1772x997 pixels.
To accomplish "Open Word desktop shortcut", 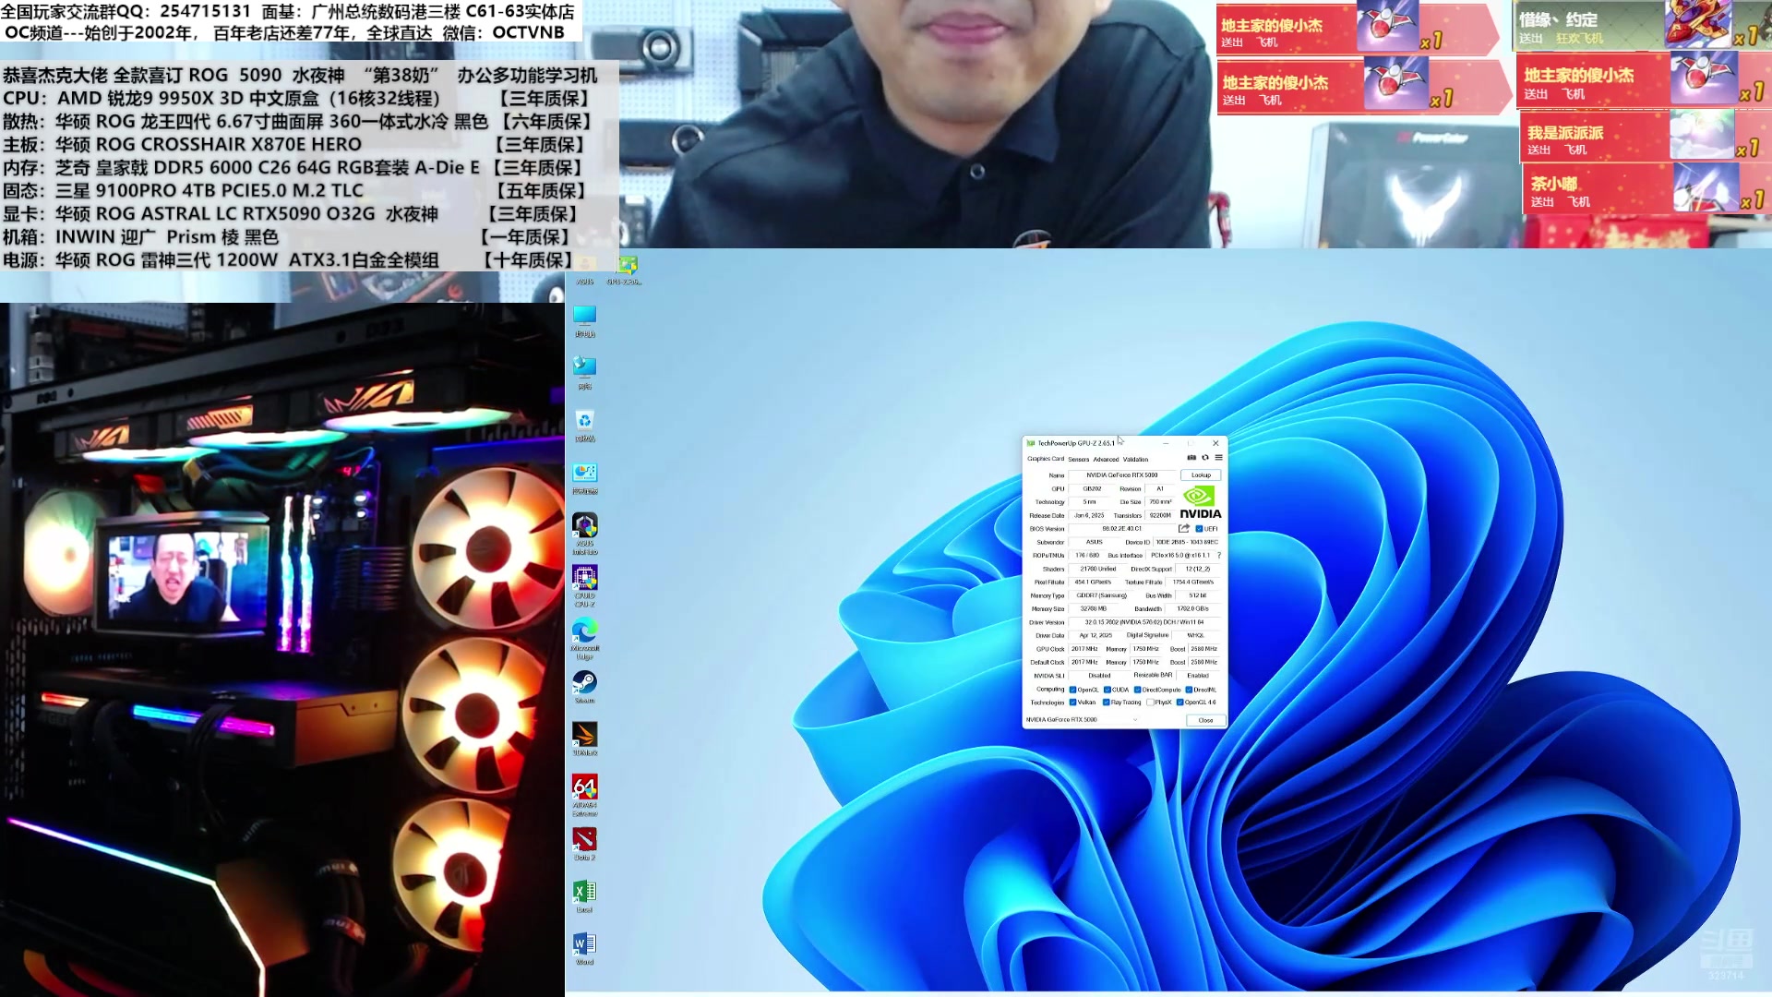I will pyautogui.click(x=584, y=948).
